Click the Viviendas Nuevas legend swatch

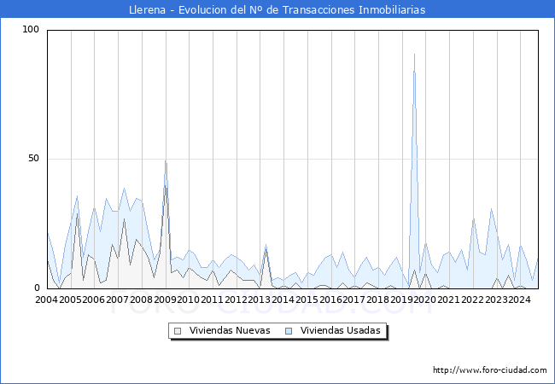tap(178, 331)
